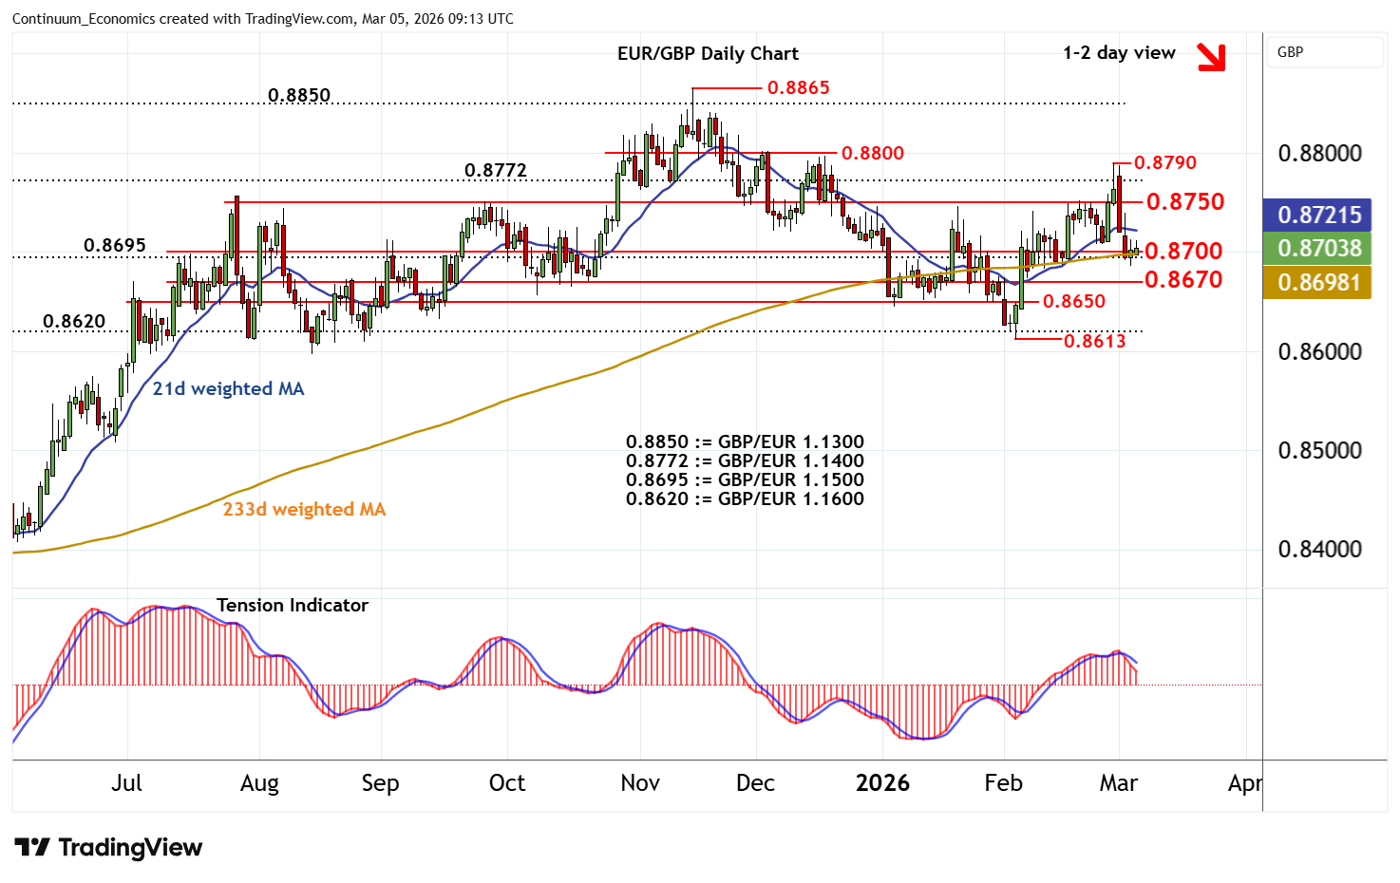
Task: Select the 0.8613 red low label
Action: click(1094, 341)
